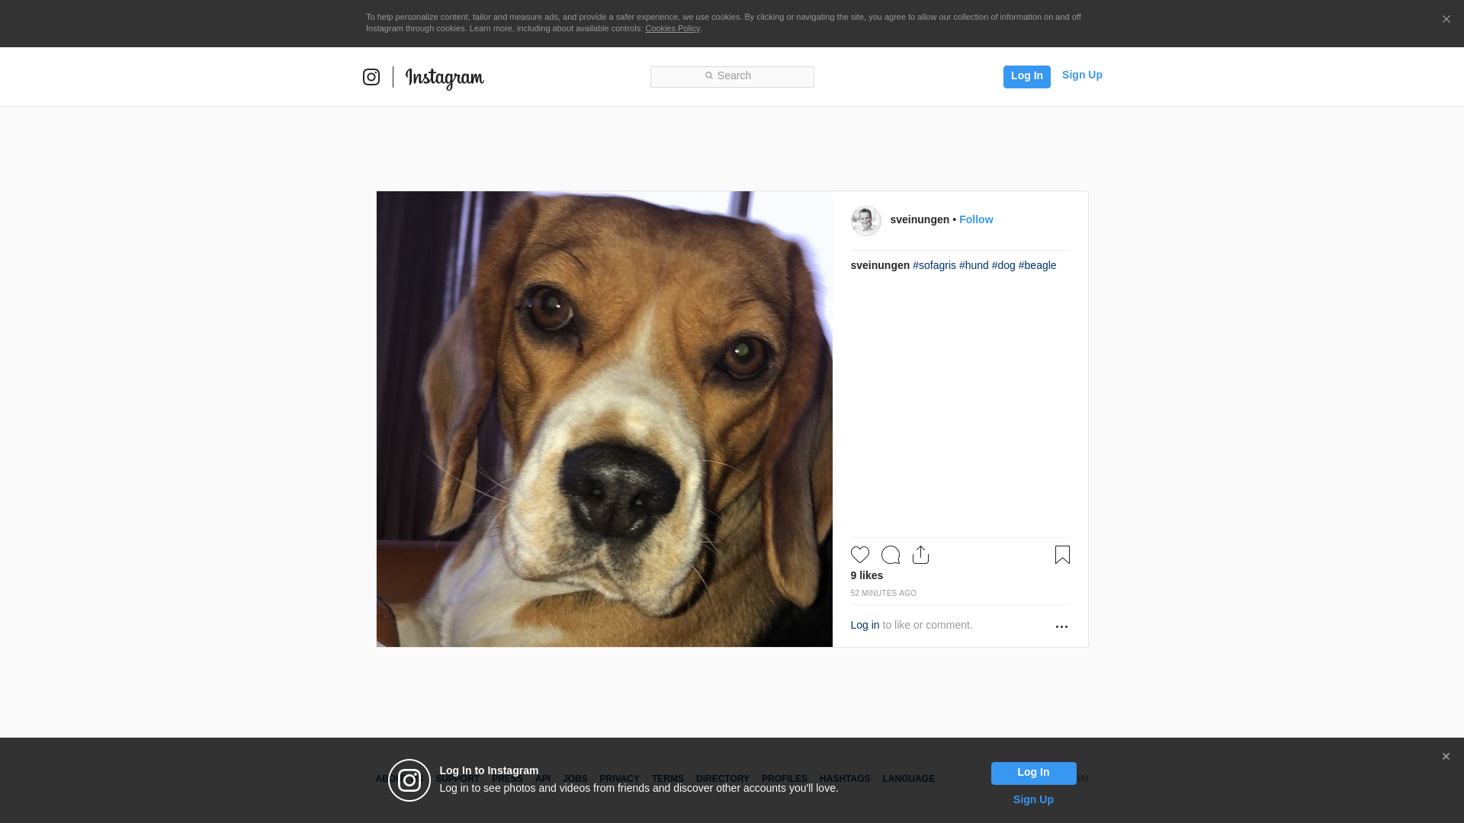Open the three-dots more options menu
The image size is (1464, 823).
coord(1061,626)
